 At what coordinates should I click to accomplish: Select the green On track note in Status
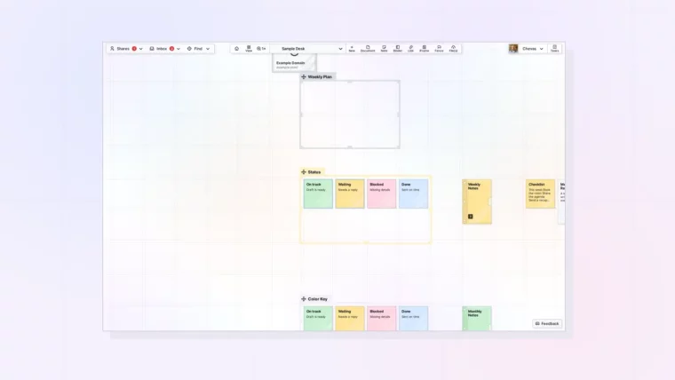click(x=318, y=194)
